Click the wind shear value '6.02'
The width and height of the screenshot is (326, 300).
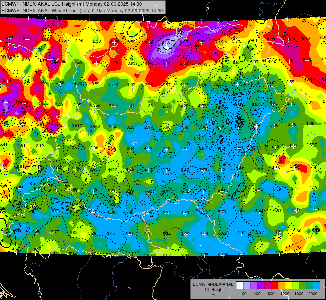coord(74,233)
